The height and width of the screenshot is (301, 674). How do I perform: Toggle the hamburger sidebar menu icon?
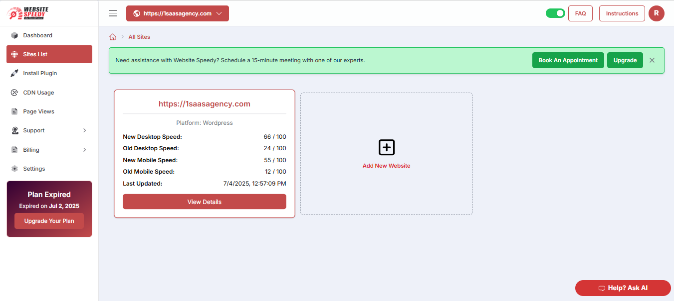[x=113, y=13]
